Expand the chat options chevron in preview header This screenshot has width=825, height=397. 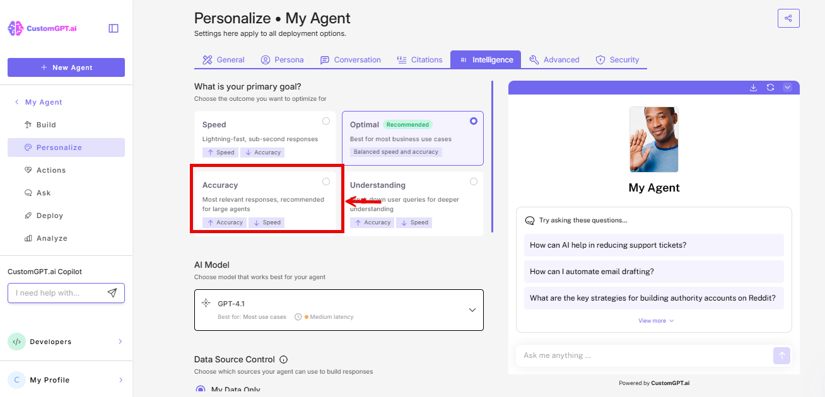point(787,88)
